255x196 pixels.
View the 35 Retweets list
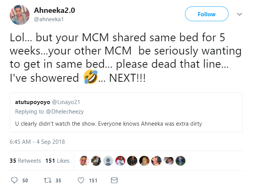coord(25,161)
